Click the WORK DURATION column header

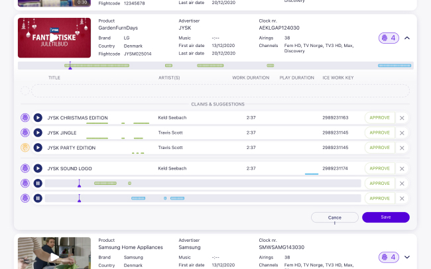point(251,78)
